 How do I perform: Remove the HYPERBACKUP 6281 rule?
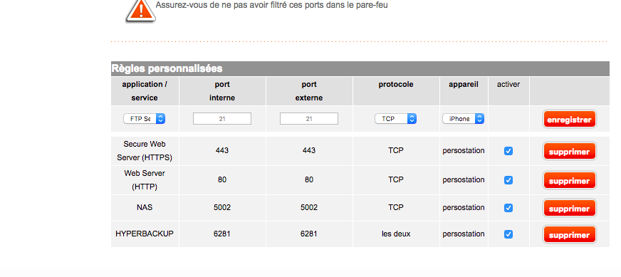pyautogui.click(x=569, y=234)
